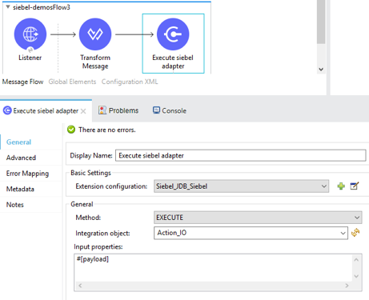369x300 pixels.
Task: Click the canvas vertical scrollbar thumb
Action: [x=321, y=22]
